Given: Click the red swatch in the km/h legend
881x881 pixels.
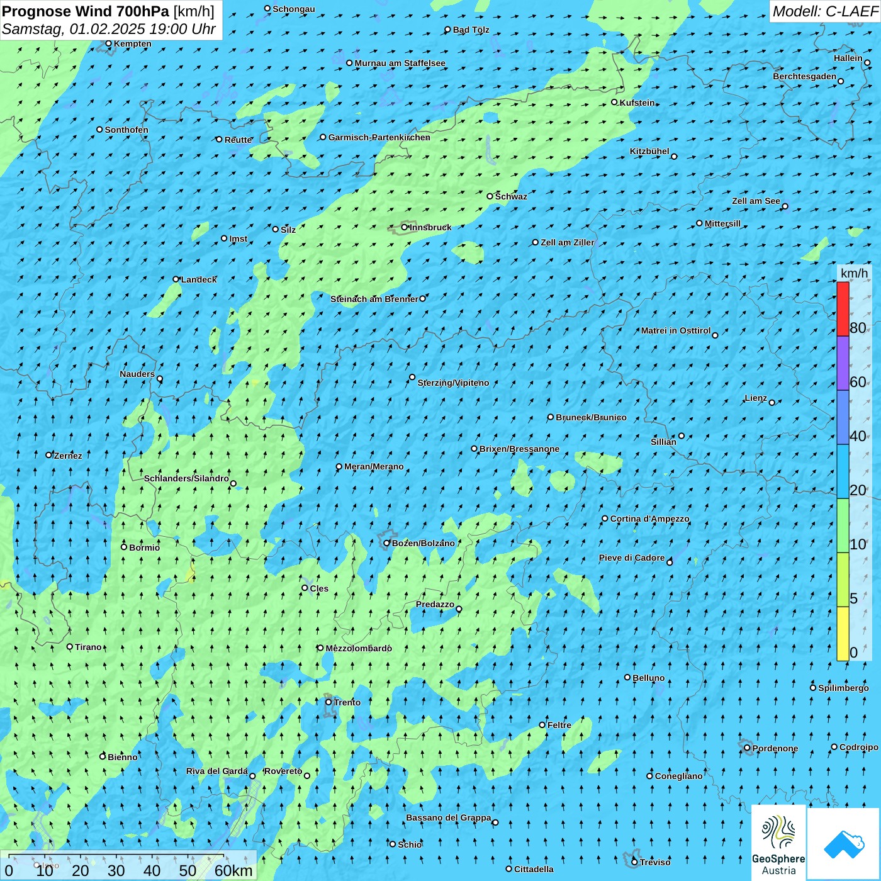Looking at the screenshot, I should coord(843,309).
